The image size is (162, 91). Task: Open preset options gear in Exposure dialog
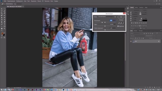[x=115, y=17]
